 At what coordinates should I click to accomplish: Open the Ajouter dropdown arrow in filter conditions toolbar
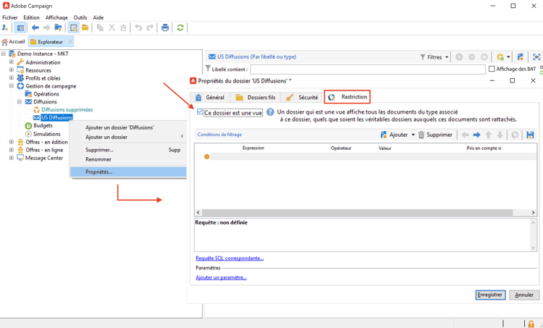tap(413, 135)
